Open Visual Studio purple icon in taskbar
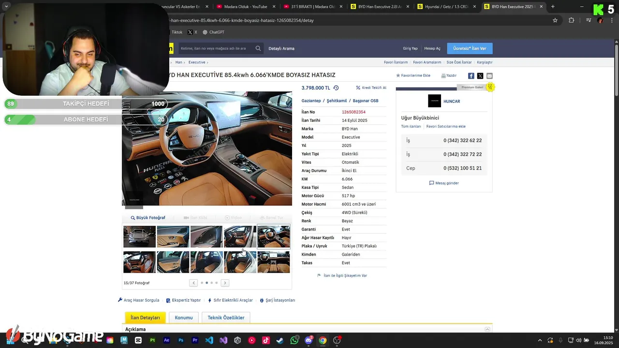619x348 pixels. pyautogui.click(x=223, y=340)
